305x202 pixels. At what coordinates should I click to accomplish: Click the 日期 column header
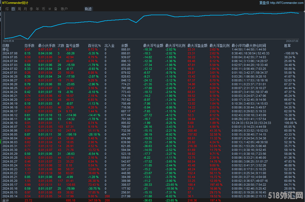6,46
